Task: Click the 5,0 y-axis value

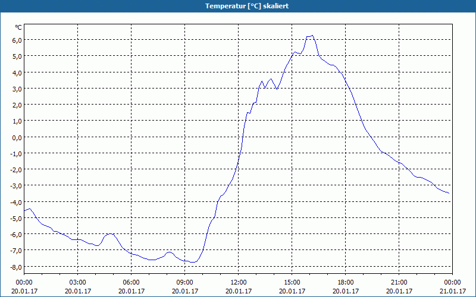Action: [x=17, y=56]
